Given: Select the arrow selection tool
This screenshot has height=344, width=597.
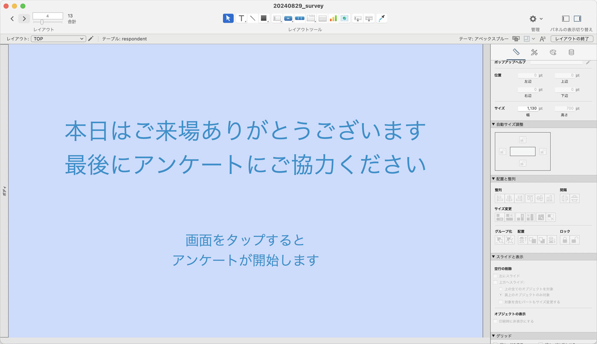Looking at the screenshot, I should [228, 18].
